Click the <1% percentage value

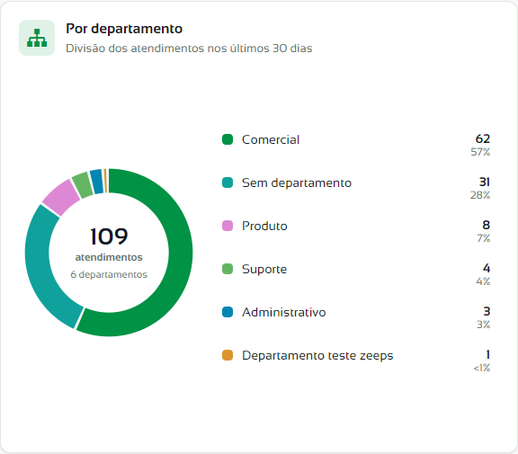[482, 368]
